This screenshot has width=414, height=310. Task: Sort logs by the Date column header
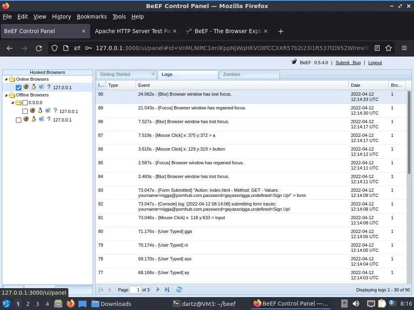tap(368, 85)
